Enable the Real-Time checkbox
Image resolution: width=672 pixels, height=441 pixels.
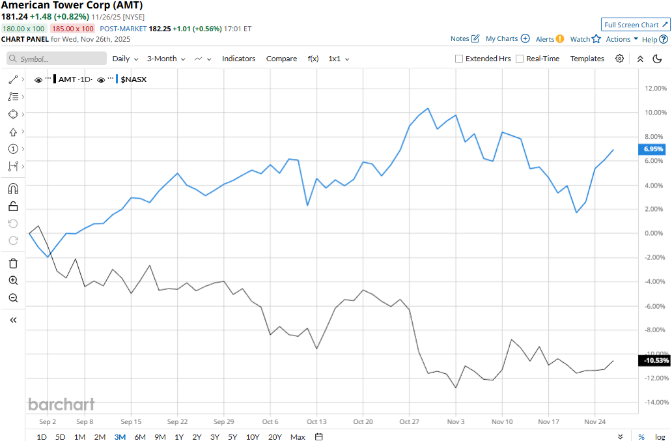[520, 59]
